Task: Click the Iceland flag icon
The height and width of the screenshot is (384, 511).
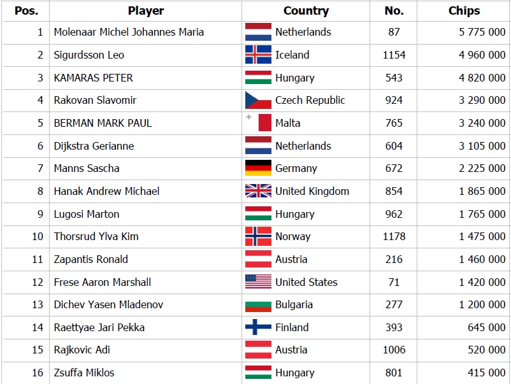Action: point(258,55)
